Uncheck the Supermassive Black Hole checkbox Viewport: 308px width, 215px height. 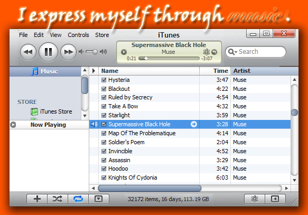tap(104, 124)
